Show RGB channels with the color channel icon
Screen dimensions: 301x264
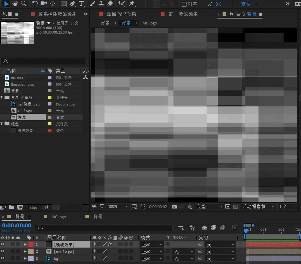point(189,206)
